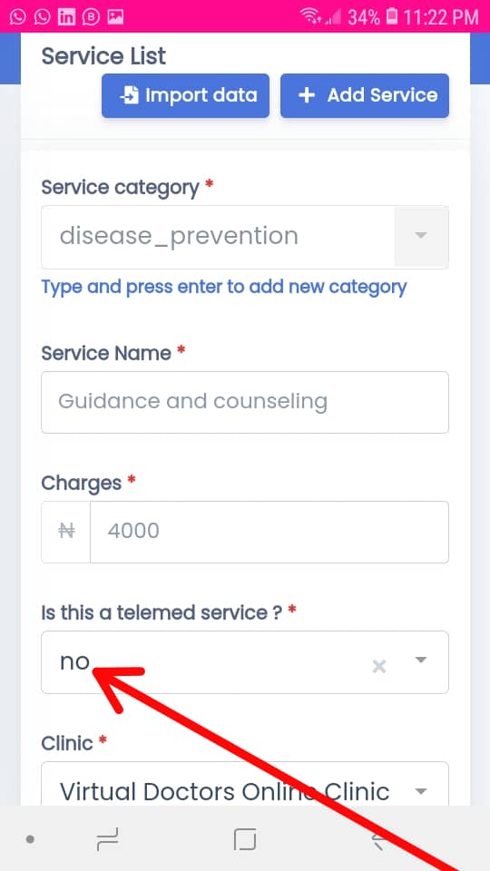Tap the WiFi status icon
This screenshot has width=490, height=871.
(311, 16)
